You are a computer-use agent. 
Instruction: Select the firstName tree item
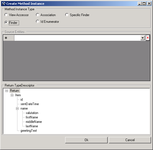click(x=32, y=117)
